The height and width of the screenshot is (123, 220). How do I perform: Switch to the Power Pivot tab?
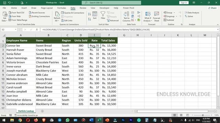tap(129, 8)
